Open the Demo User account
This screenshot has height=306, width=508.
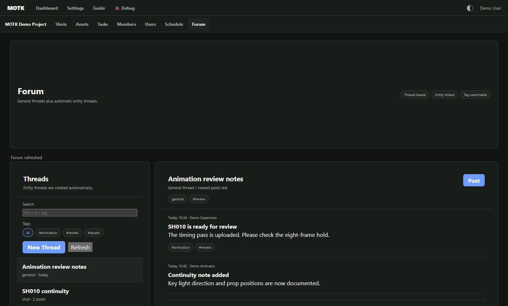click(490, 8)
